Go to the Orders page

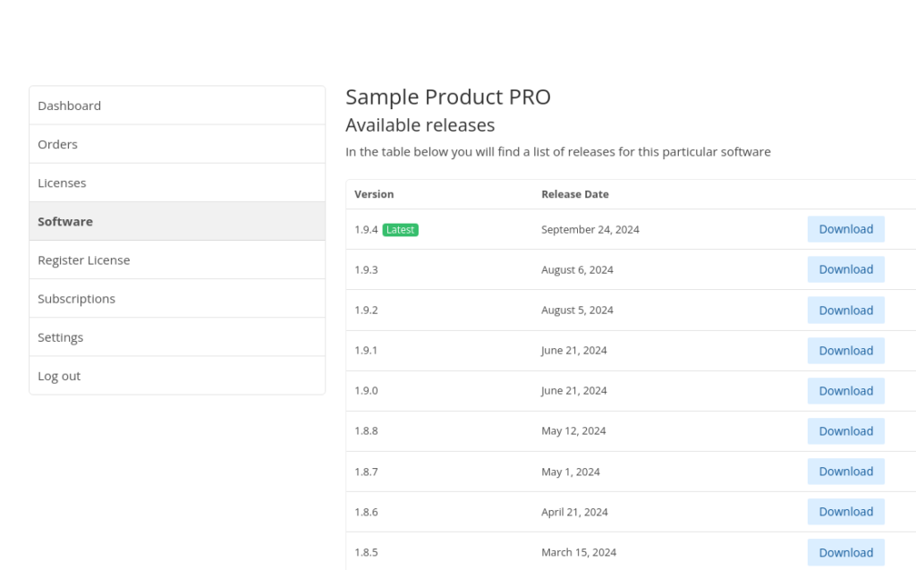coord(57,144)
